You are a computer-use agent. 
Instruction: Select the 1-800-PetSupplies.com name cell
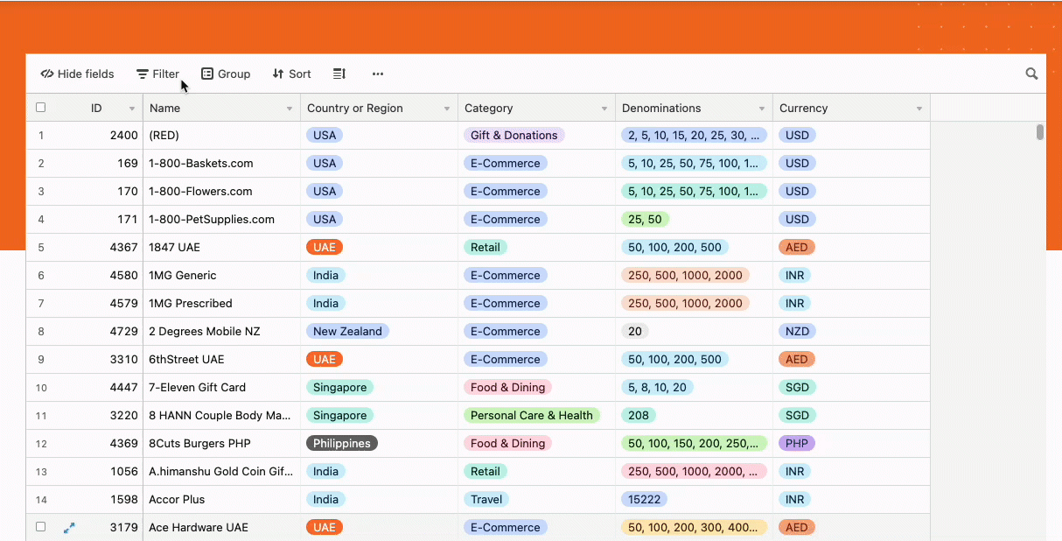point(221,220)
